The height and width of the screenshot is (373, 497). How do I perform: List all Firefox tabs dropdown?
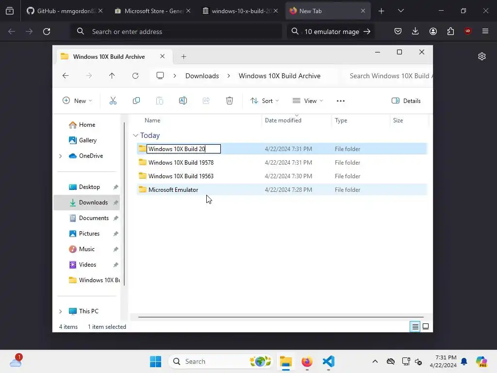pyautogui.click(x=400, y=11)
